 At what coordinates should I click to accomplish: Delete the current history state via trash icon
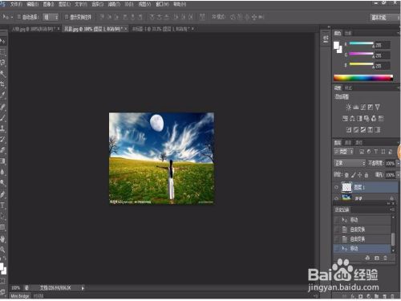pyautogui.click(x=385, y=258)
